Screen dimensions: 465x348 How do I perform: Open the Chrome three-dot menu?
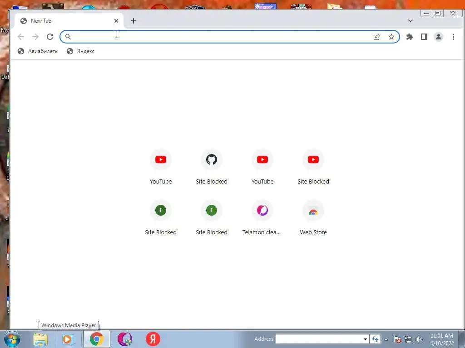pos(453,37)
